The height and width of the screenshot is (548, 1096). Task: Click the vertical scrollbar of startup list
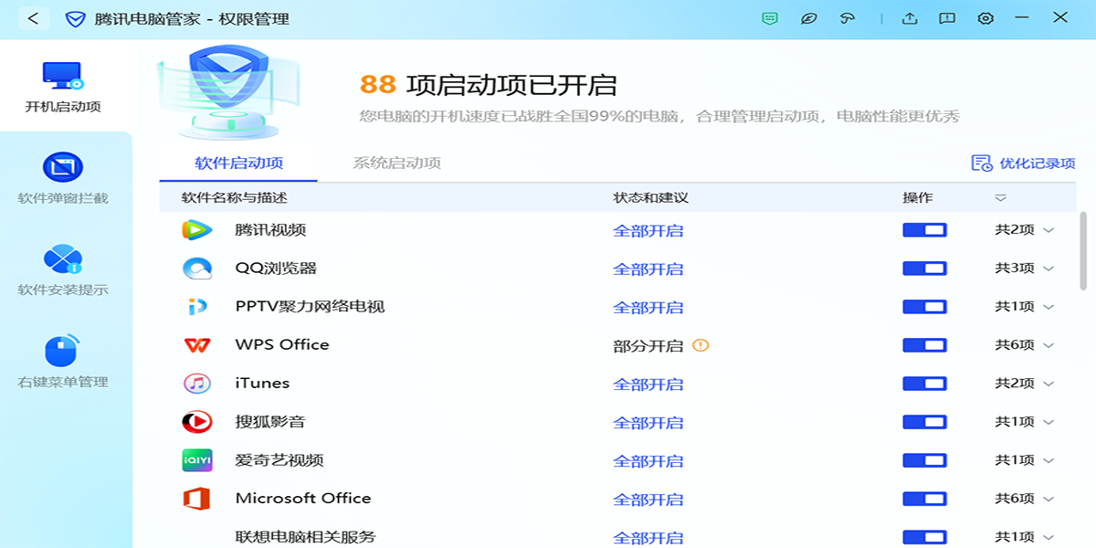pyautogui.click(x=1084, y=251)
